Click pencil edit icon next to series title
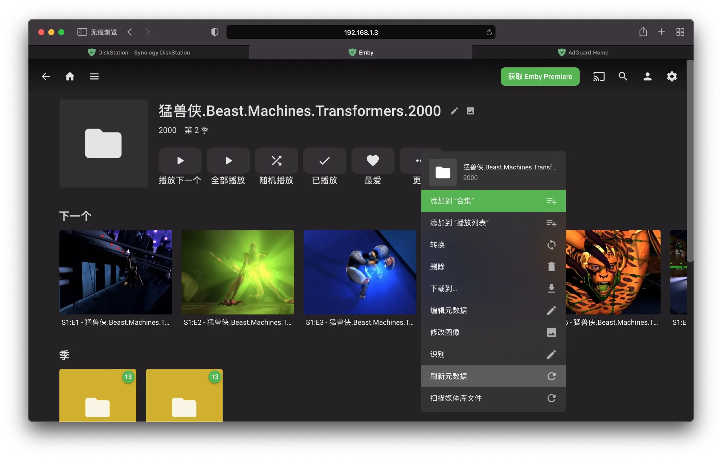 454,111
